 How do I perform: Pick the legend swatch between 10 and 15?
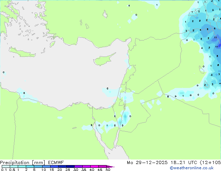pyautogui.click(x=46, y=166)
